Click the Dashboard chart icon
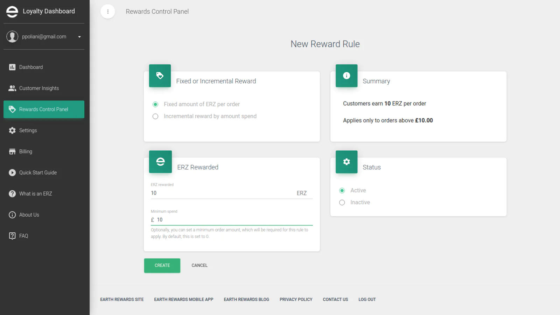Viewport: 560px width, 315px height. (x=12, y=67)
